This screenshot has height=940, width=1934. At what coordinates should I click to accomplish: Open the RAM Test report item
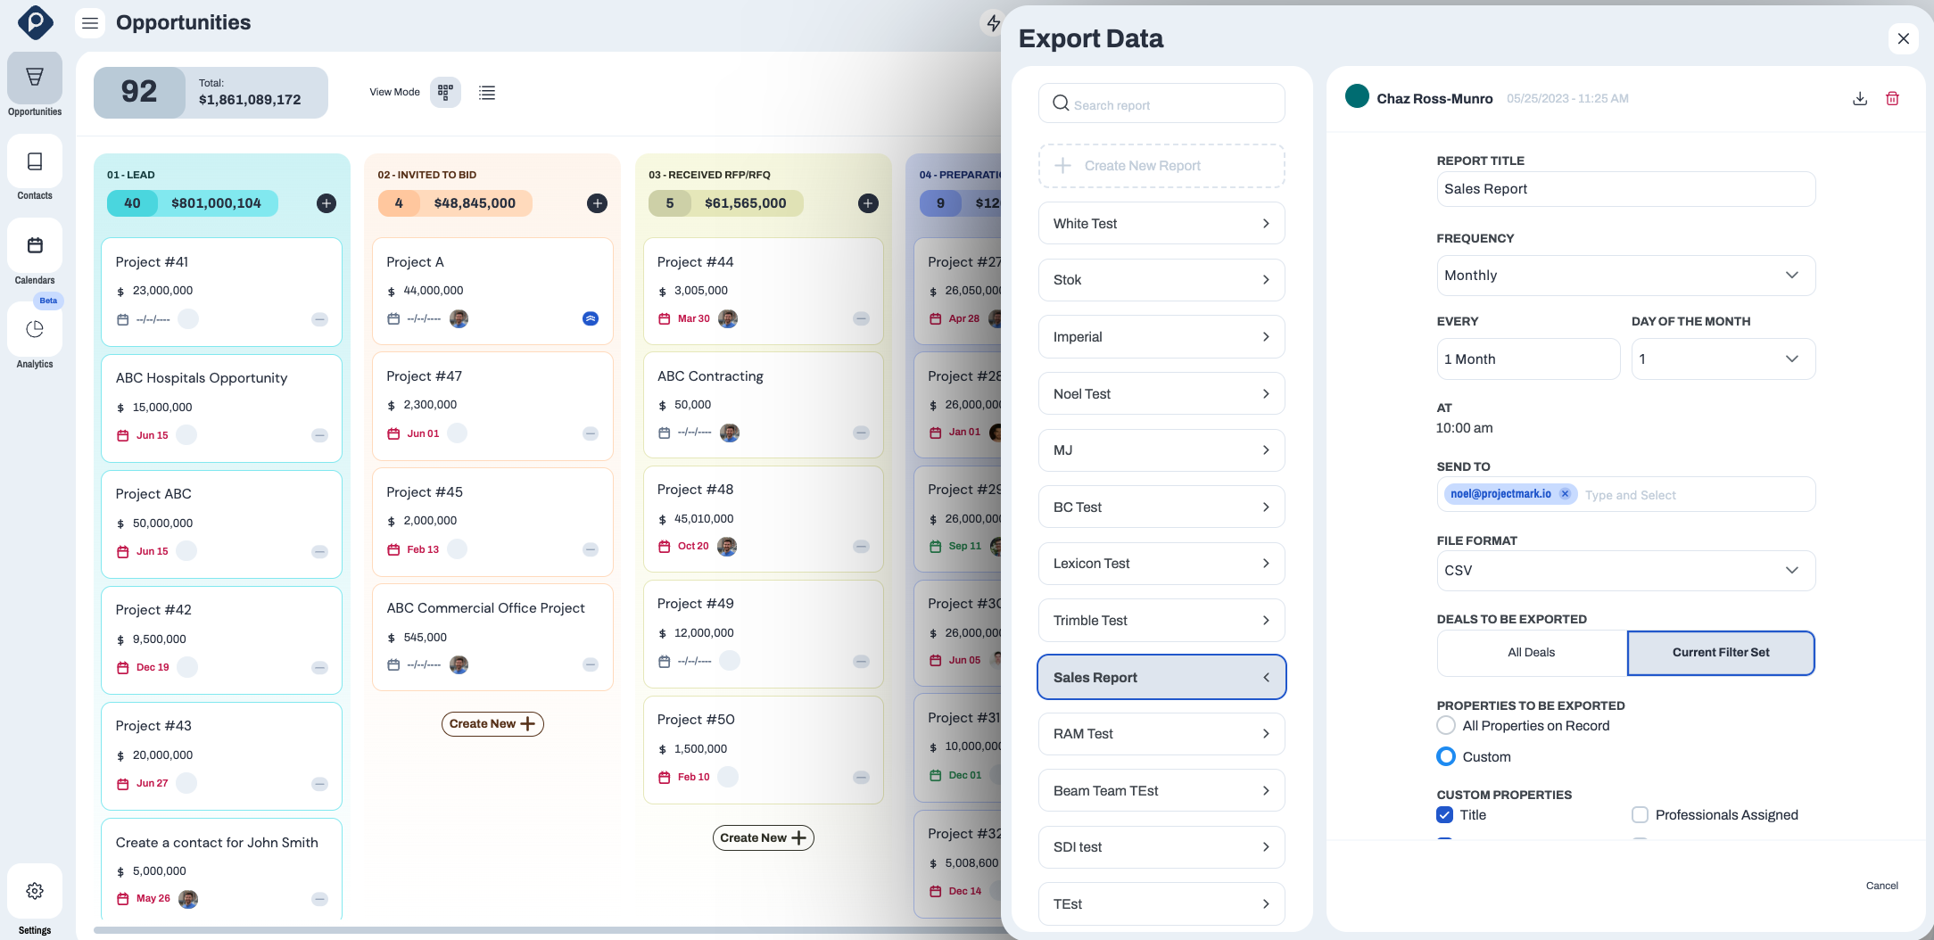click(1161, 734)
